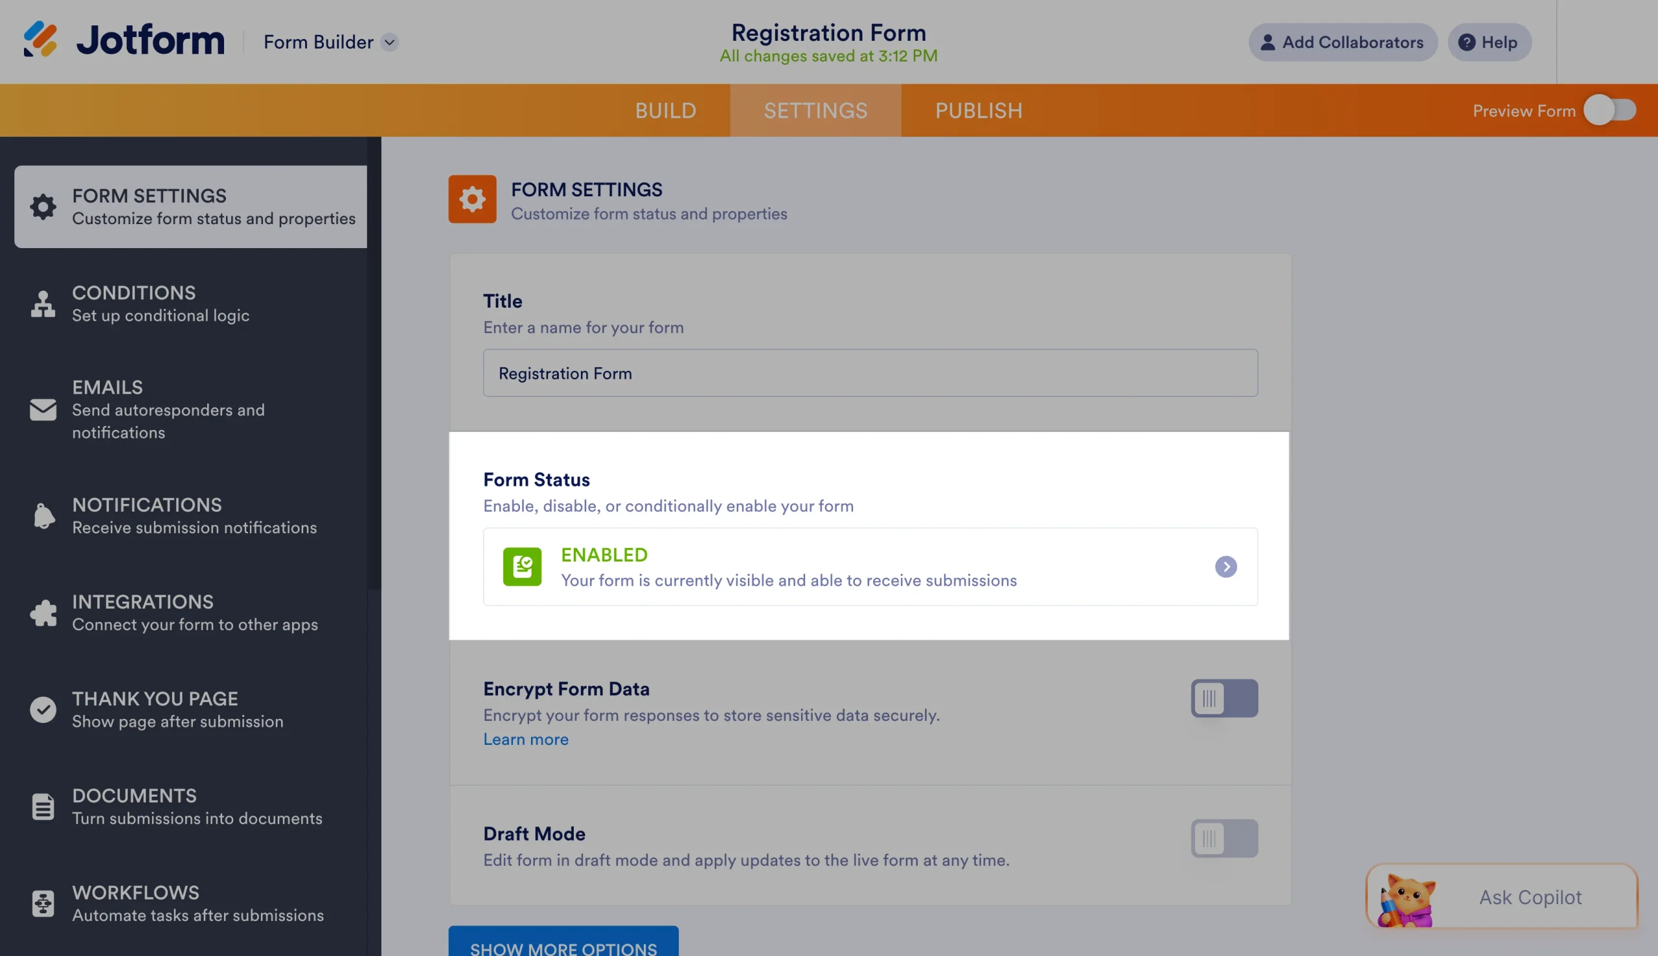Click the Copilot mascot avatar
The image size is (1658, 956).
(1406, 900)
